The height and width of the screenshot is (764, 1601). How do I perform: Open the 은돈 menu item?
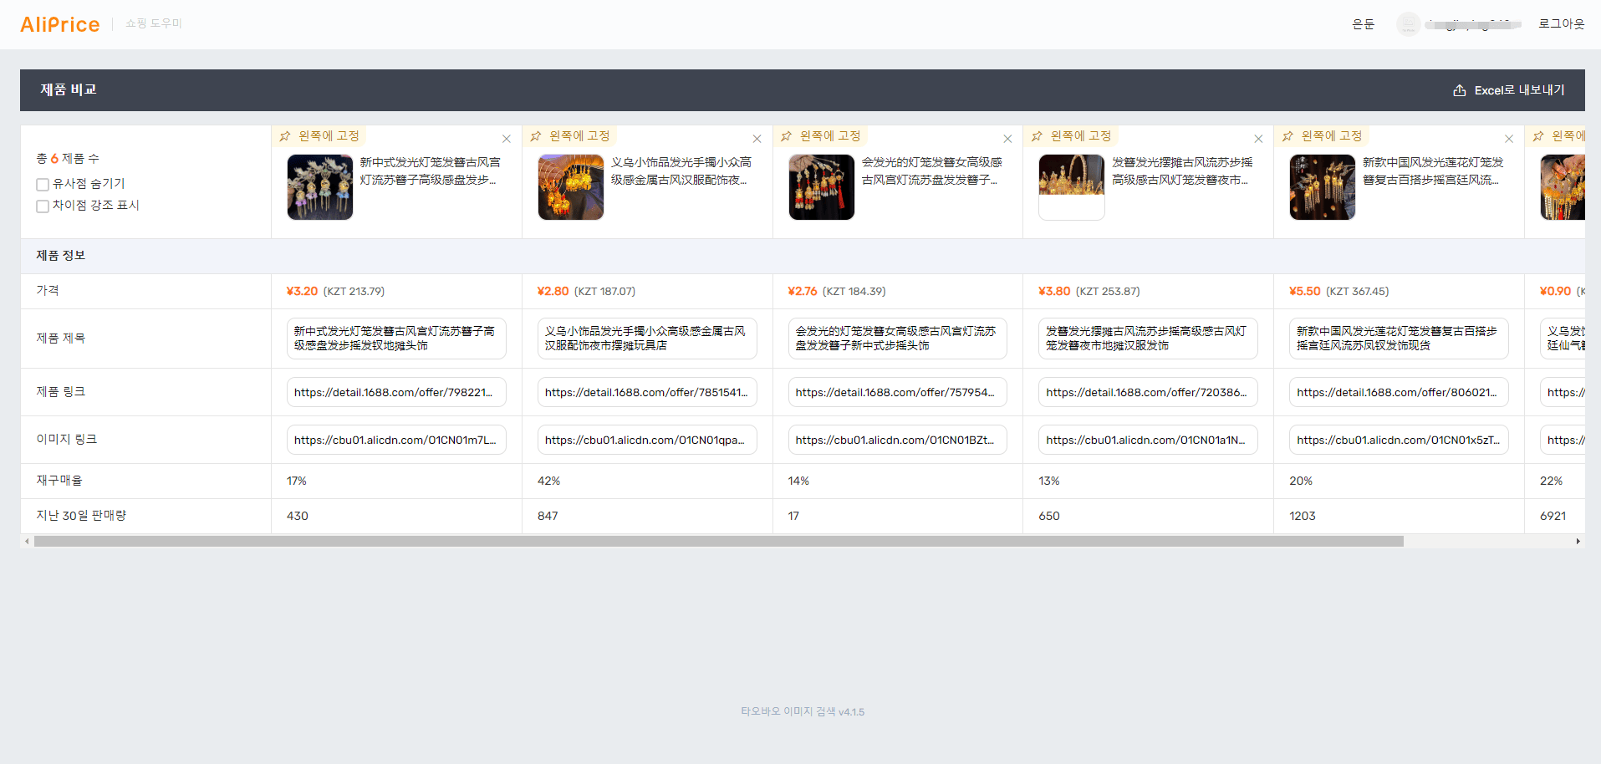pos(1363,24)
